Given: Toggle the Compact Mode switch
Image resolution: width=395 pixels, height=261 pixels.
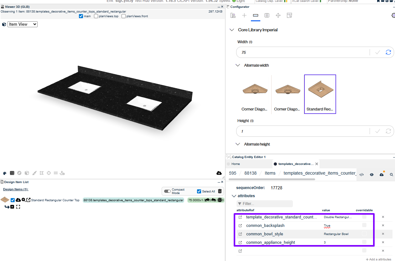Looking at the screenshot, I should (167, 191).
